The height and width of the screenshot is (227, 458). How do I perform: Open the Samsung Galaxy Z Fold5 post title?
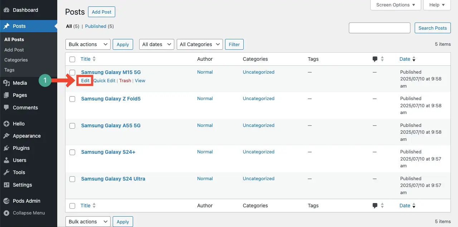coord(111,99)
